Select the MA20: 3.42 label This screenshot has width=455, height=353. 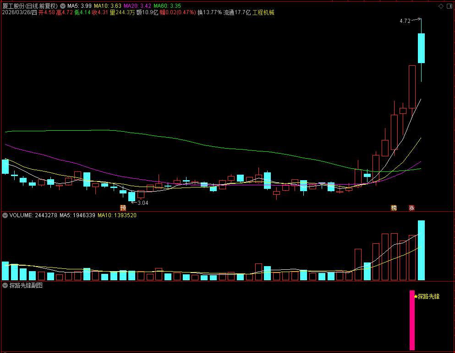coord(137,6)
